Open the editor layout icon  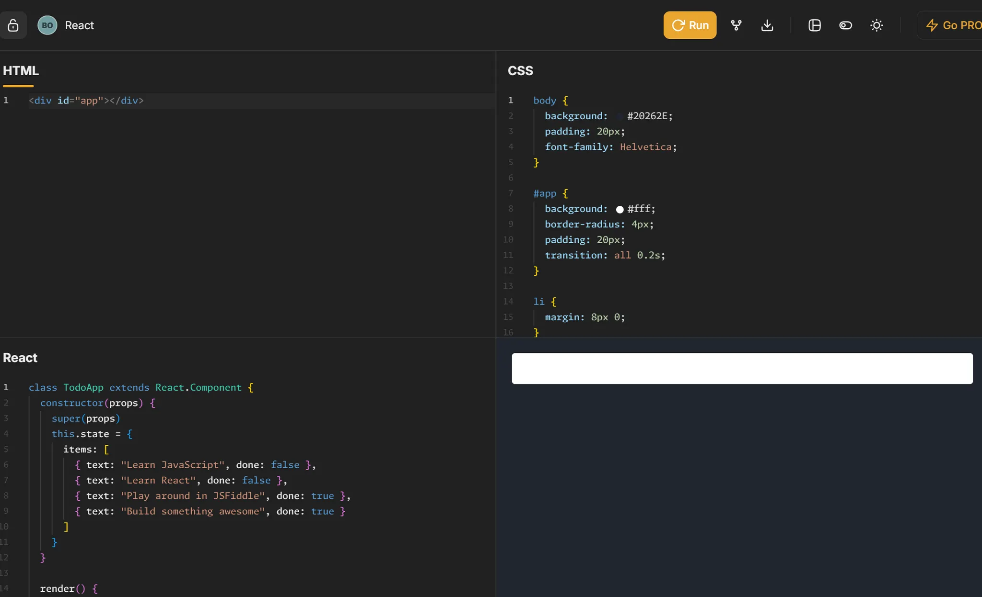click(x=814, y=25)
